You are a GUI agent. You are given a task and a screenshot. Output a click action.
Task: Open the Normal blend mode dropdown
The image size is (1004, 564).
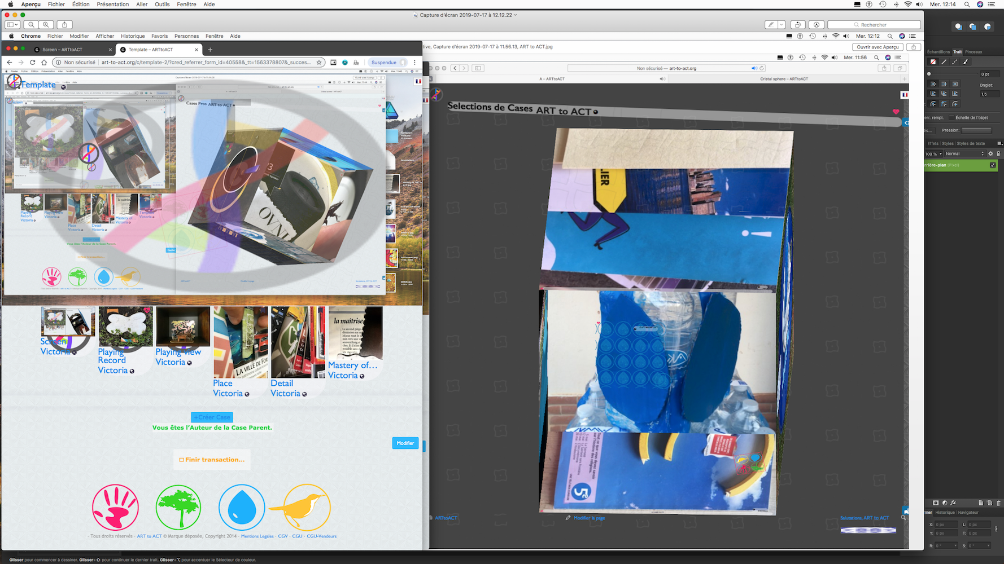click(x=965, y=154)
